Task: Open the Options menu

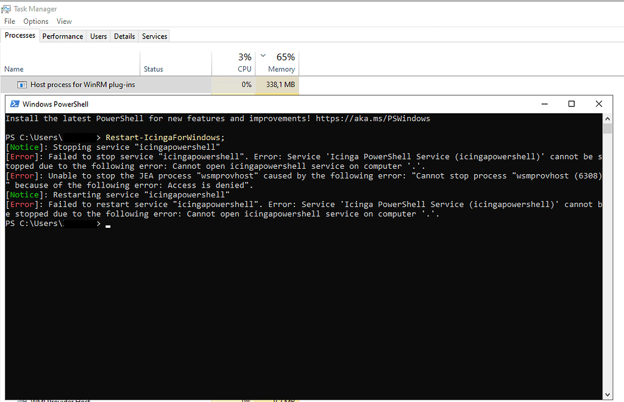Action: tap(35, 21)
